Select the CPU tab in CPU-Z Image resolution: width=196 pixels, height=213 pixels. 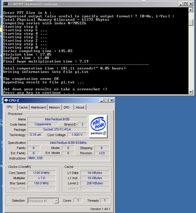point(10,107)
